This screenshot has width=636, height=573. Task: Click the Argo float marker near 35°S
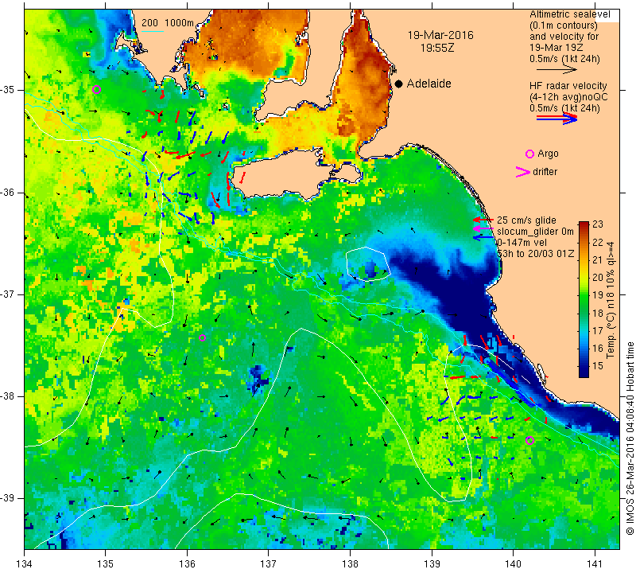96,89
